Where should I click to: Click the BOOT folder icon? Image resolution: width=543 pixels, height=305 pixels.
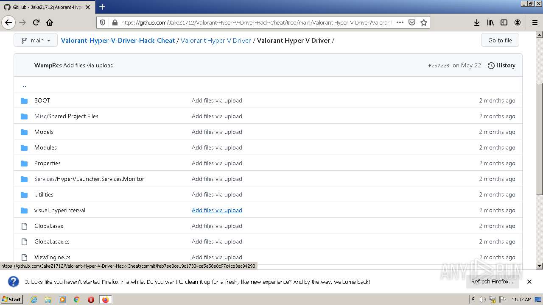(x=24, y=100)
